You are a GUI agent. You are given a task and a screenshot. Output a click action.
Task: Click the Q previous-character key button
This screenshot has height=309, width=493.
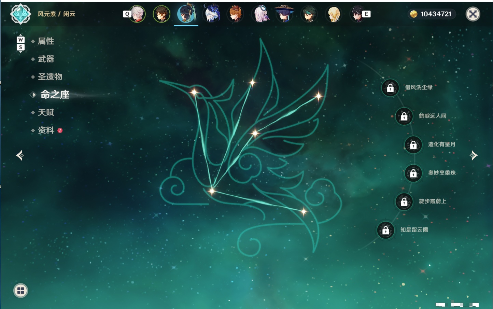[x=127, y=14]
